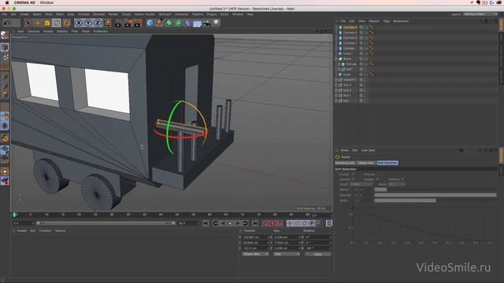Open Edit Render Settings icon
The width and height of the screenshot is (504, 283).
[138, 23]
